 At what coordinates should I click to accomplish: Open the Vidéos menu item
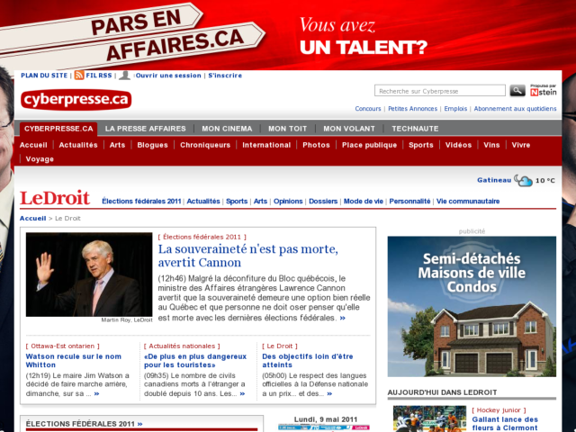coord(458,145)
